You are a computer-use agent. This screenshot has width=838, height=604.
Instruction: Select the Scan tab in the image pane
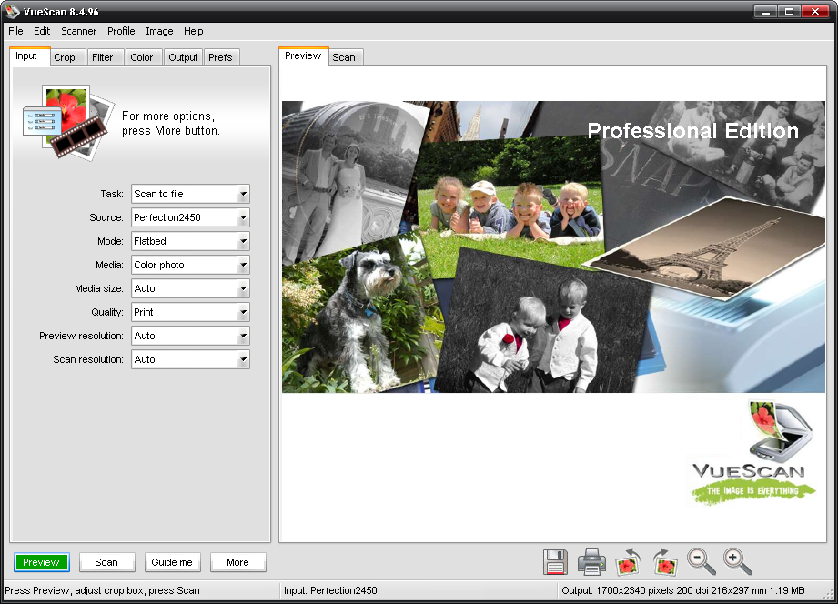pyautogui.click(x=346, y=57)
